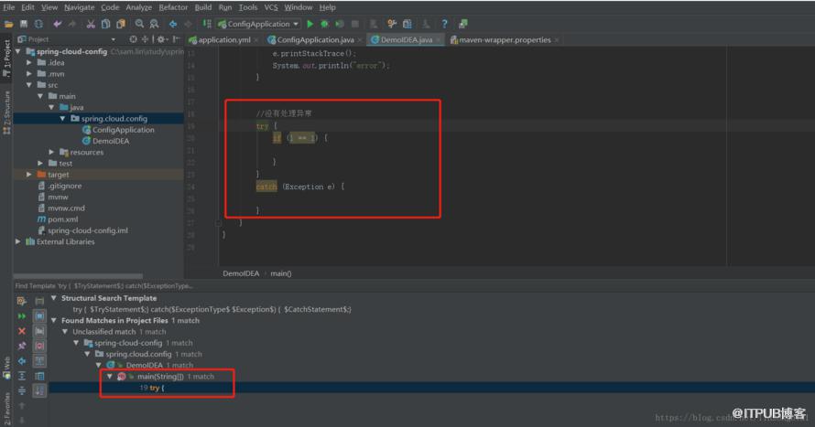
Task: Open the Analyze menu
Action: [x=139, y=7]
